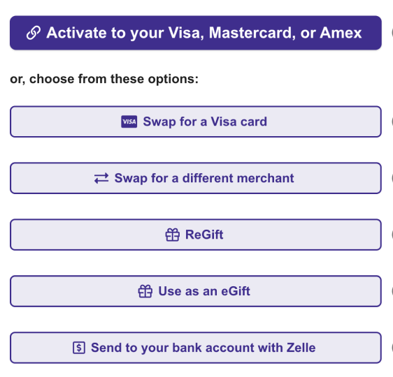Open info circle next to different merchant option
Viewport: 393px width, 377px height.
click(x=392, y=178)
